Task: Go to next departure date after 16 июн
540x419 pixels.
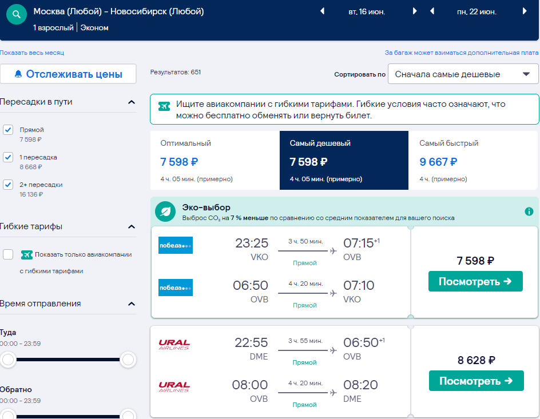Action: pyautogui.click(x=415, y=11)
